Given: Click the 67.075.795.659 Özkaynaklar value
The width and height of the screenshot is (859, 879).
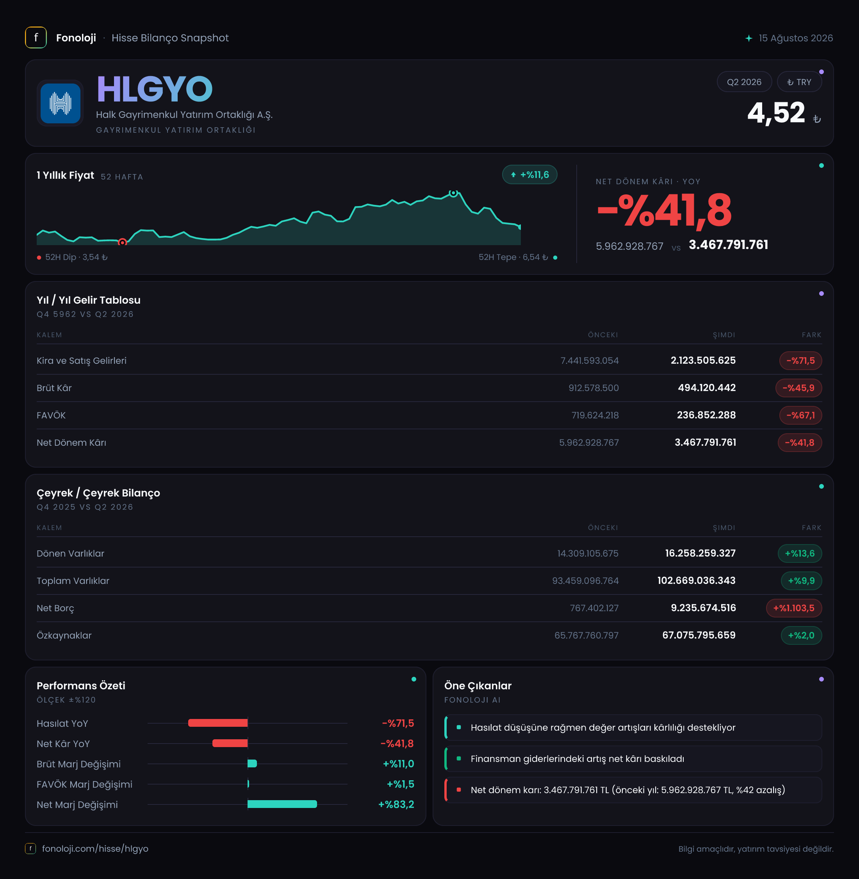Looking at the screenshot, I should 699,635.
